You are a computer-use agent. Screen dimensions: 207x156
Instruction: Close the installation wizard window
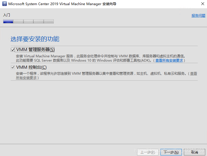(x=203, y=4)
